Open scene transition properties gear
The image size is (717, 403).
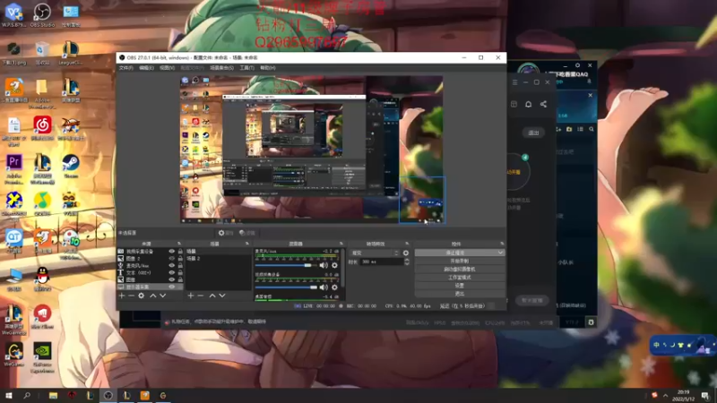pos(406,253)
